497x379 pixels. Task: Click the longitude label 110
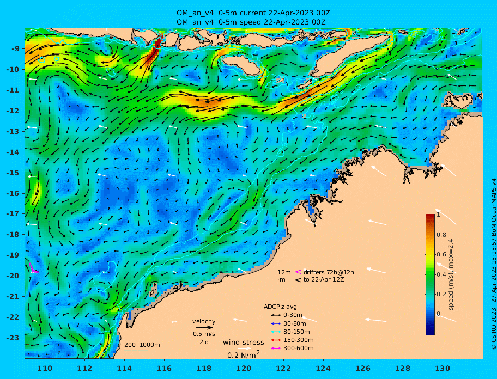pos(45,369)
